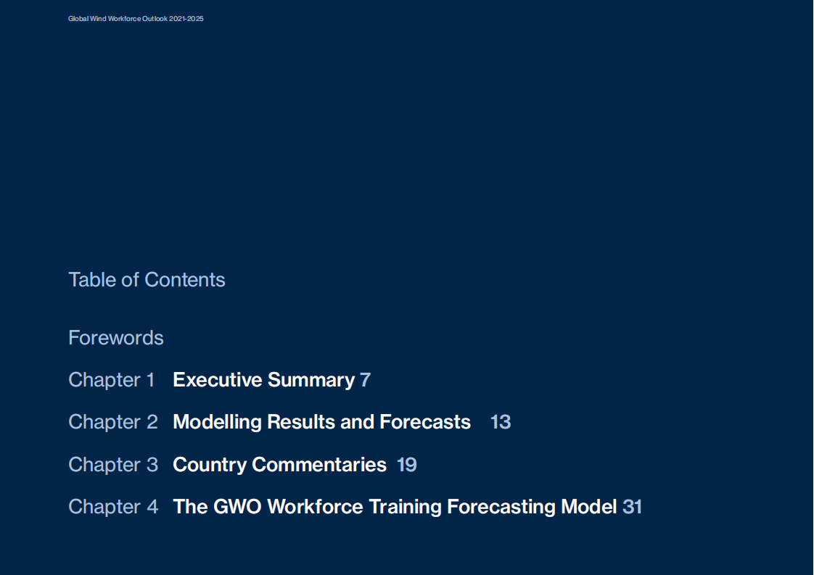Viewport: 814px width, 575px height.
Task: Click page number 31 for Chapter 4
Action: pos(632,507)
